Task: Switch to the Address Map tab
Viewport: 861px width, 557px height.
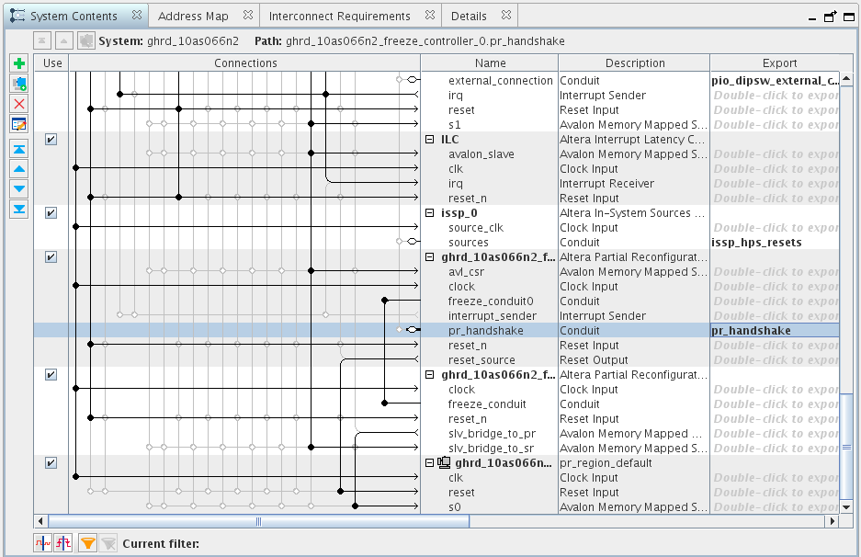Action: tap(193, 16)
